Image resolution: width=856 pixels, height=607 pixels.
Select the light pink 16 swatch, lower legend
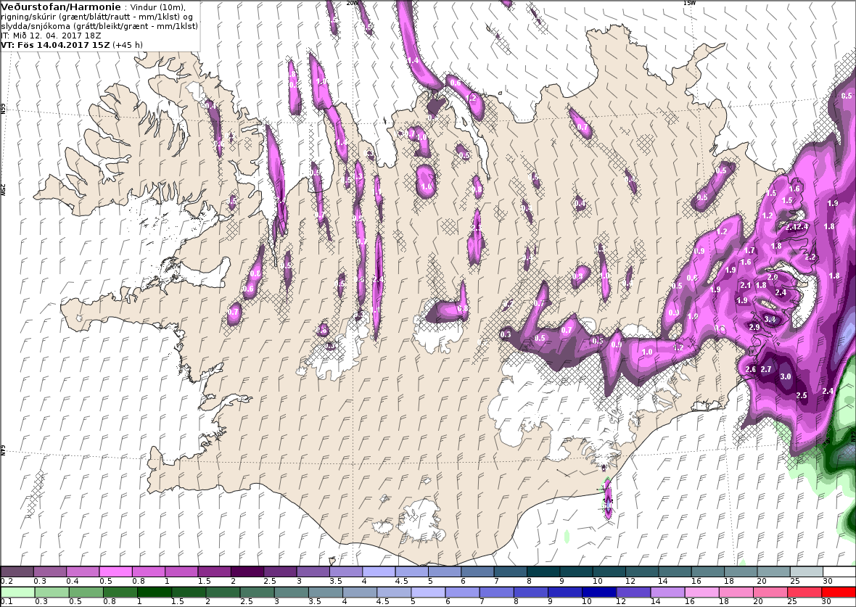coord(701,592)
